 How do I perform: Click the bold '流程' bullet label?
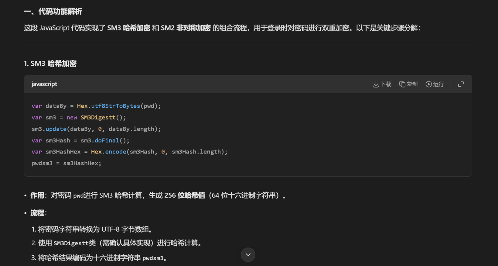[37, 213]
